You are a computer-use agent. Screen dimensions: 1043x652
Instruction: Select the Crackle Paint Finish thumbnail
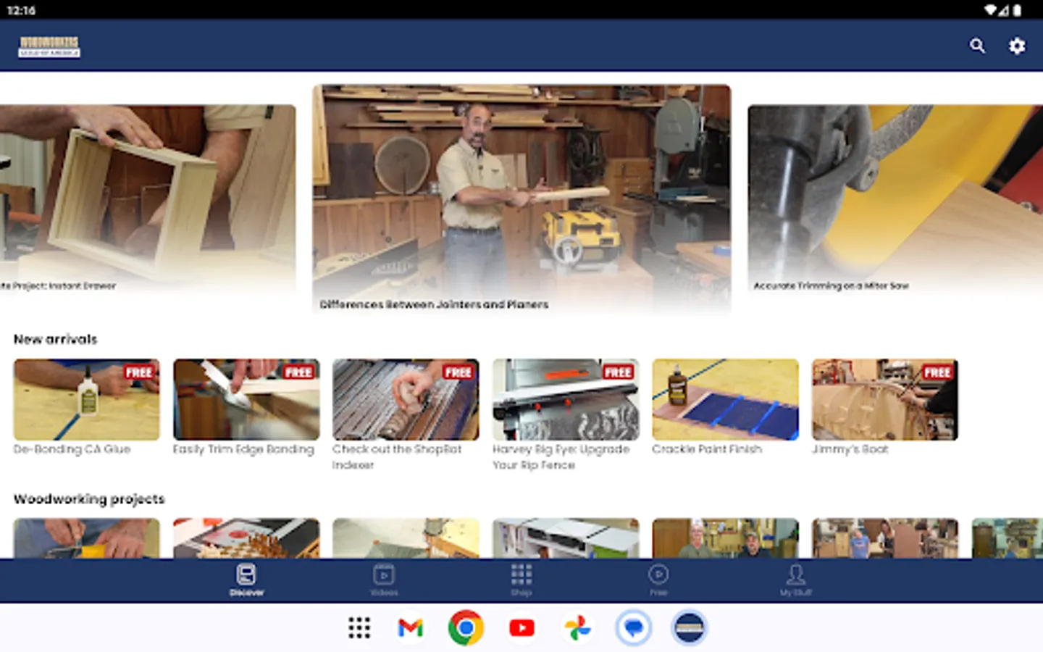(x=725, y=399)
